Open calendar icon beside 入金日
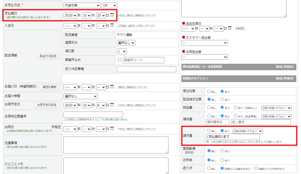This screenshot has width=301, height=174. click(x=112, y=26)
